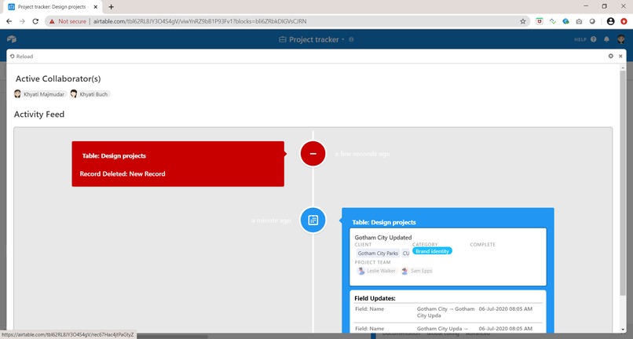The height and width of the screenshot is (339, 633).
Task: Click first '06-Jul-2020 08:05 AM' timestamp
Action: 506,308
